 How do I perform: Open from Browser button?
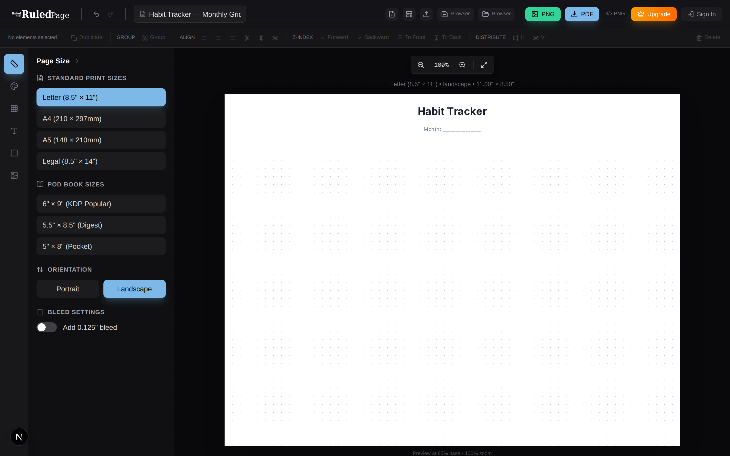496,14
